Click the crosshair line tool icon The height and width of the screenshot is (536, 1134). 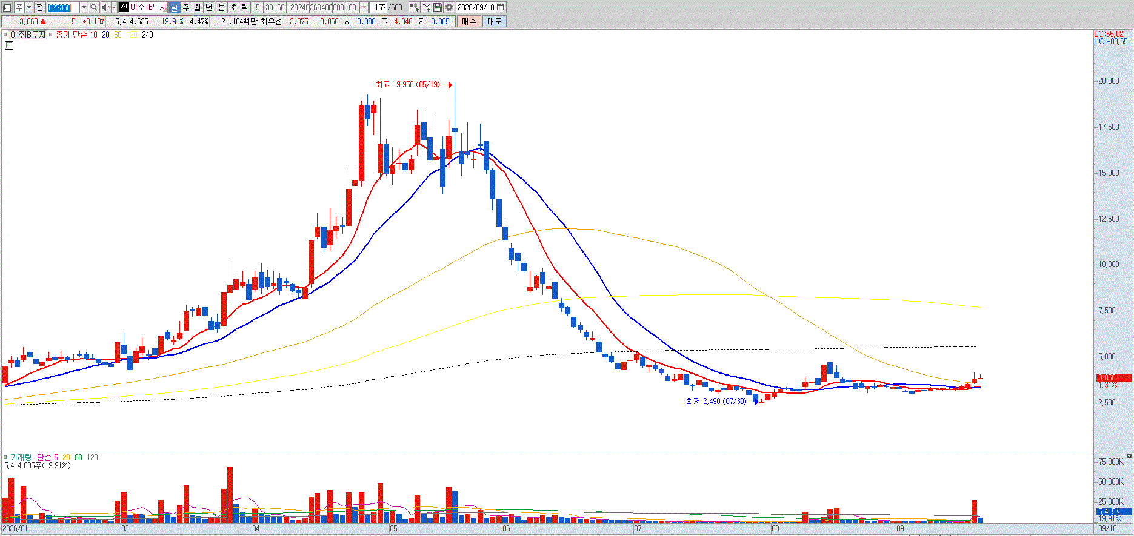426,7
